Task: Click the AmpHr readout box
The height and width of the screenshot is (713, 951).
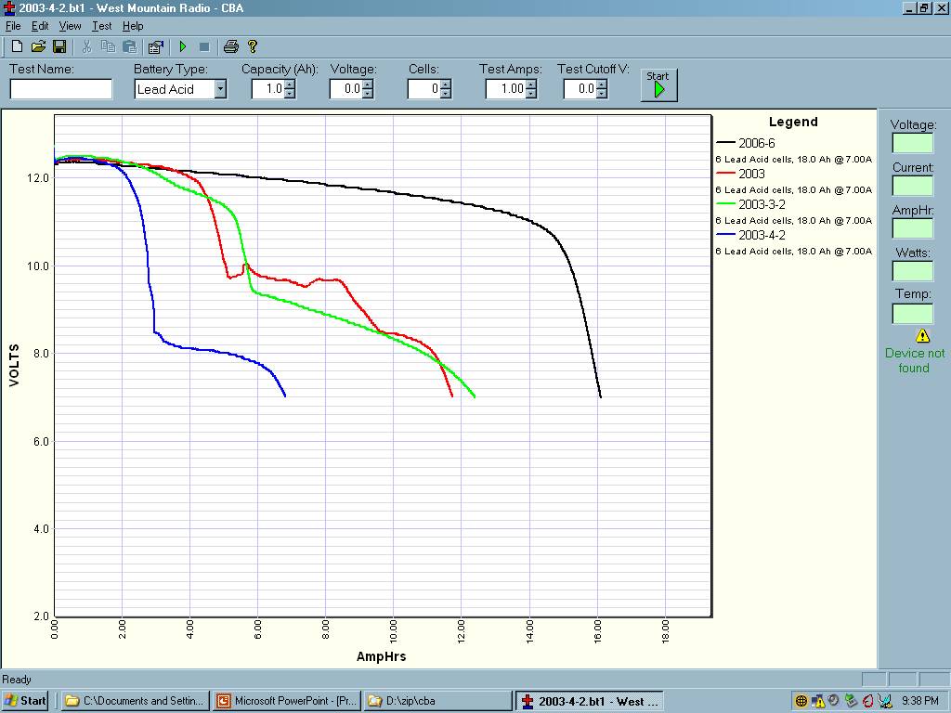Action: pyautogui.click(x=913, y=228)
